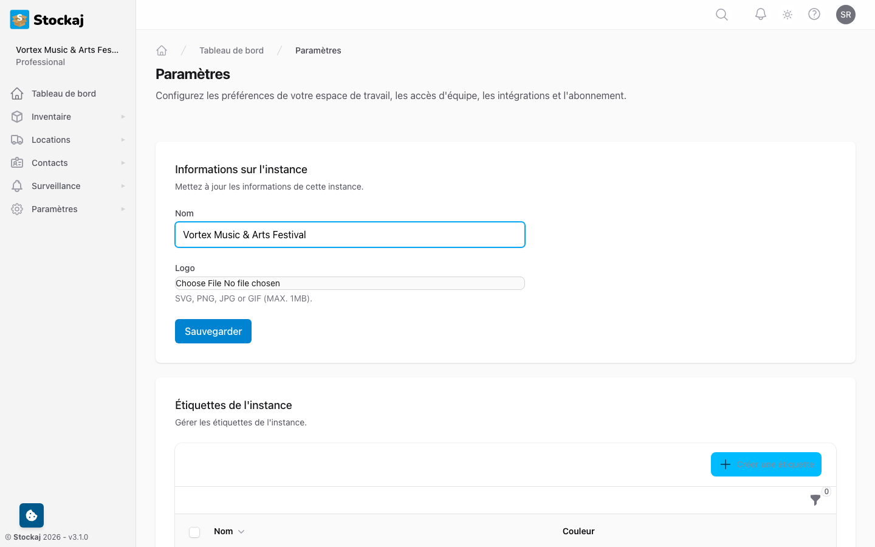The height and width of the screenshot is (547, 875).
Task: Open the notifications bell icon
Action: coord(760,14)
